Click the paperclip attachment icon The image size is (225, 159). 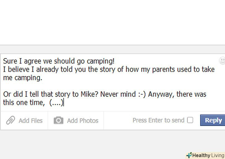pos(10,120)
